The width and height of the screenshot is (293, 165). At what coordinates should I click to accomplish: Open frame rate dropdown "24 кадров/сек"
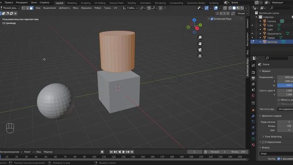(285, 109)
